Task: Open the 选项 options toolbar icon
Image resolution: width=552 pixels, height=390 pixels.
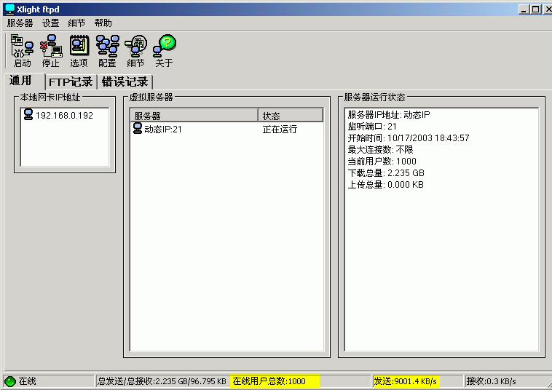Action: 79,51
